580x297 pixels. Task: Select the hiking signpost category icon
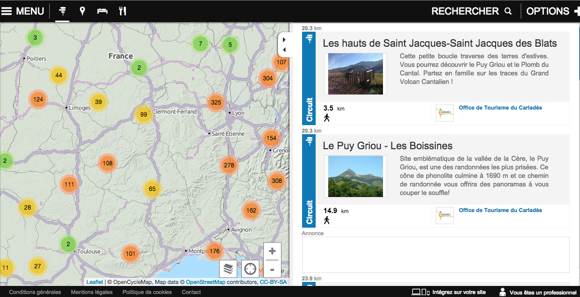pyautogui.click(x=63, y=11)
